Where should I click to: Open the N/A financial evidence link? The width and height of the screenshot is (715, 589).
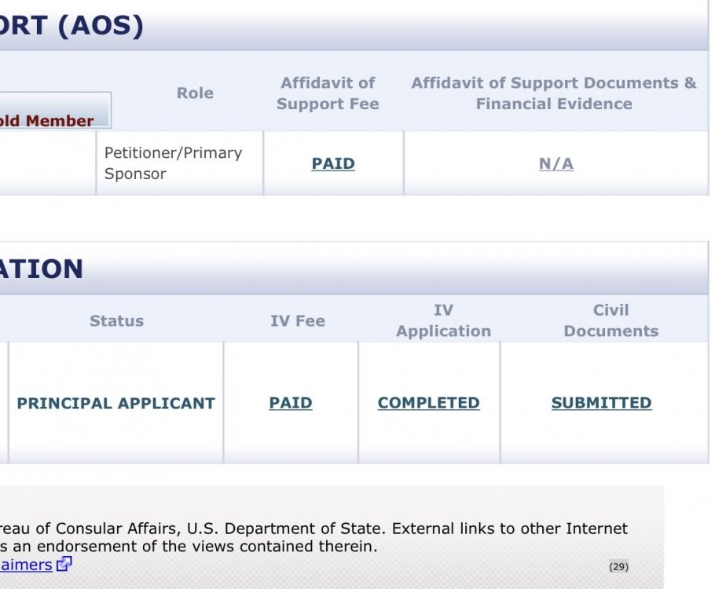(x=555, y=163)
